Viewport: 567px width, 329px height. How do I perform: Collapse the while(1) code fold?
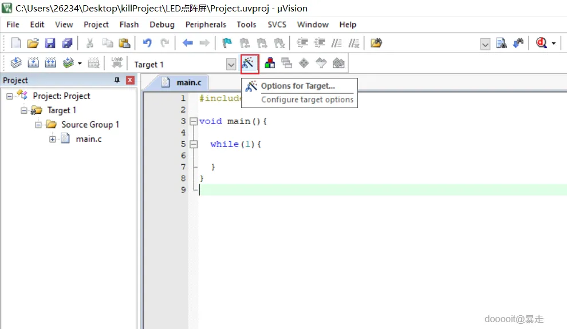click(194, 144)
